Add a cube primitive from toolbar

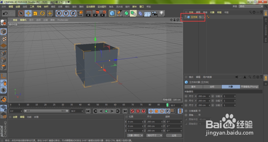pos(112,13)
